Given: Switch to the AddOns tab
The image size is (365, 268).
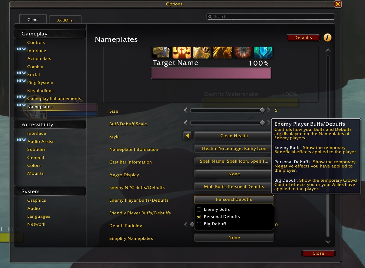Looking at the screenshot, I should pos(65,20).
